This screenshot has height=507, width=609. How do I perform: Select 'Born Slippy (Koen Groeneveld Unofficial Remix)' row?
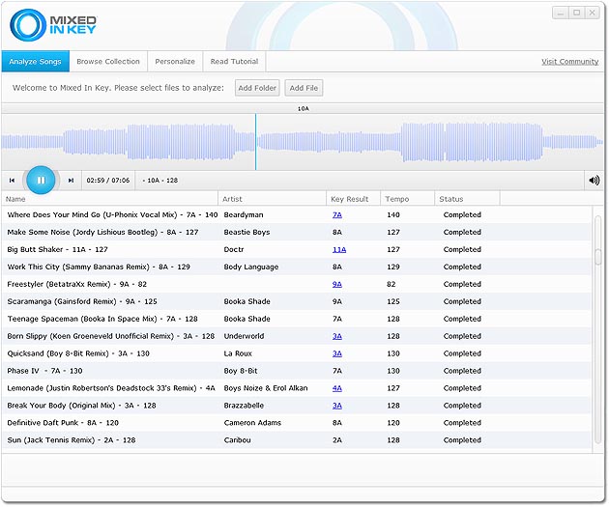pos(297,336)
